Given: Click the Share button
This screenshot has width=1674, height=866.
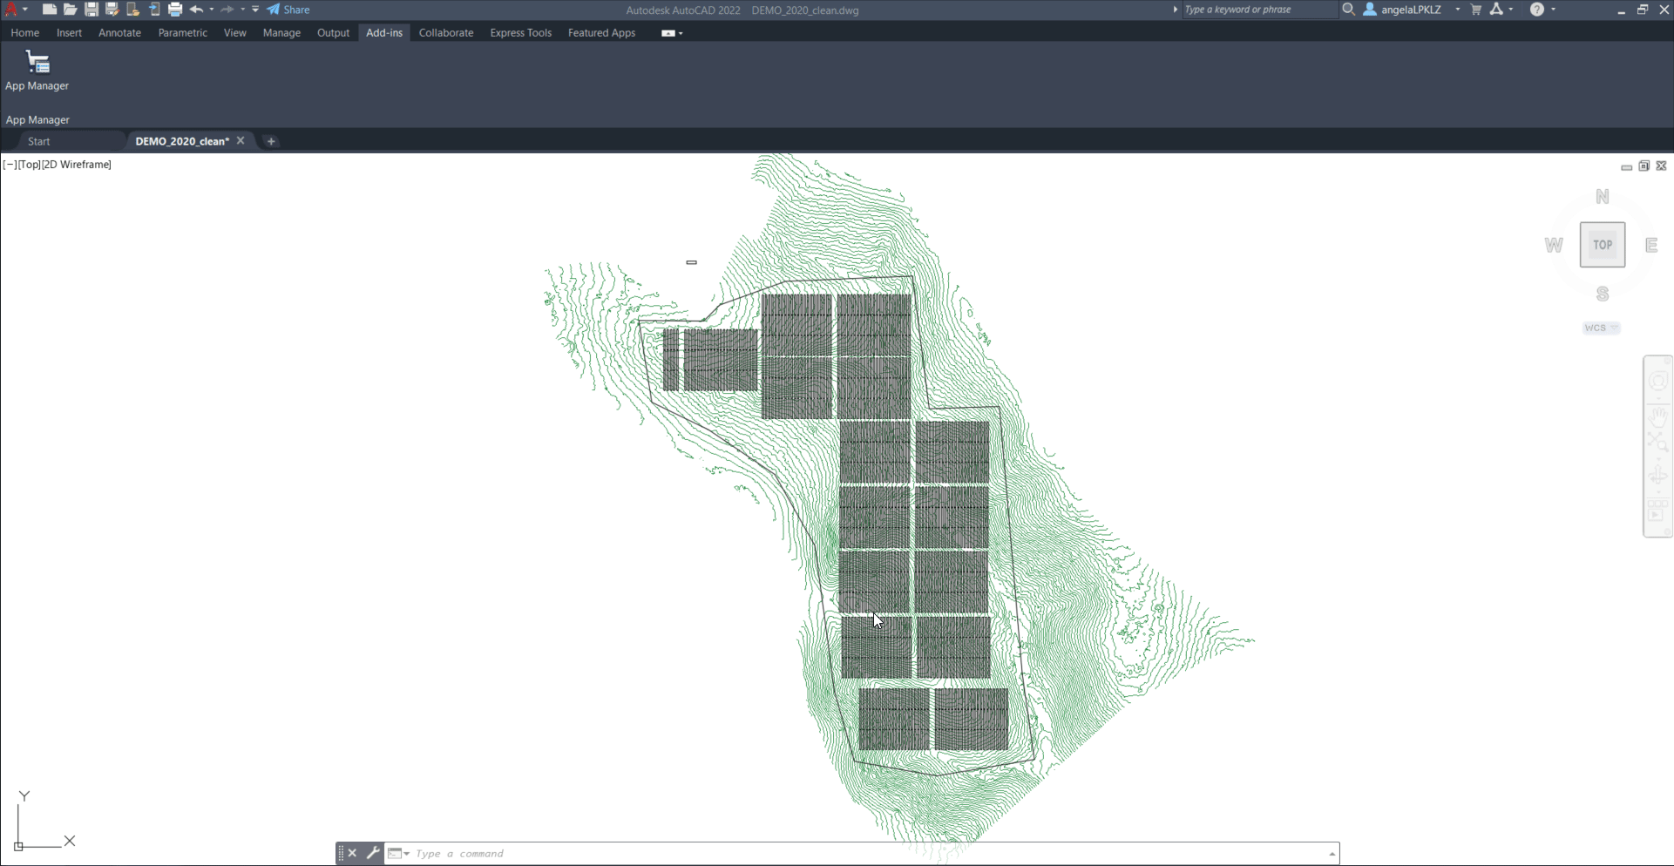Looking at the screenshot, I should coord(288,10).
